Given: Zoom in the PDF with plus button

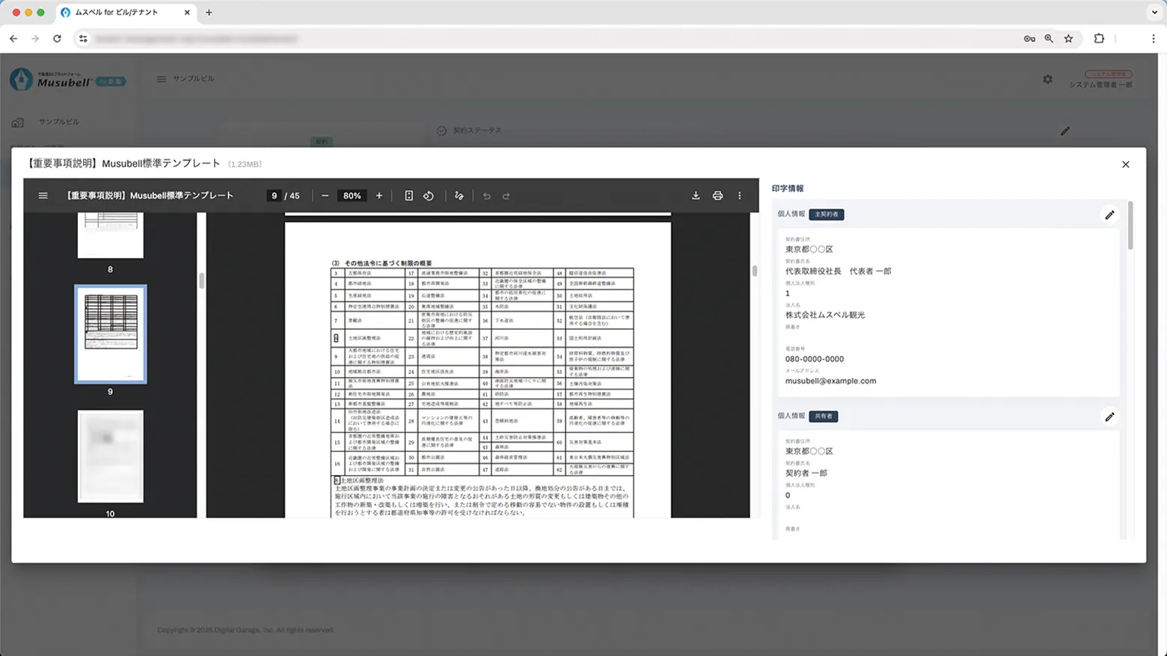Looking at the screenshot, I should coord(379,196).
